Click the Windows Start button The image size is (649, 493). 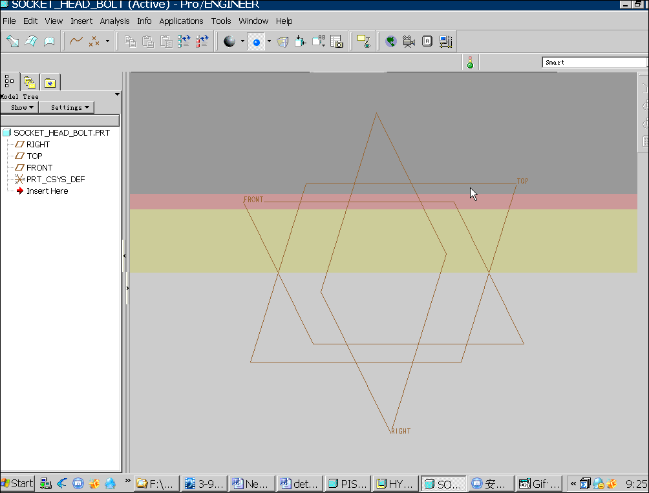pyautogui.click(x=17, y=483)
